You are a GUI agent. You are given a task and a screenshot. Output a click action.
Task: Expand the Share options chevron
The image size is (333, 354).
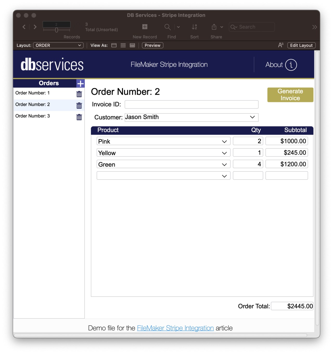[222, 27]
